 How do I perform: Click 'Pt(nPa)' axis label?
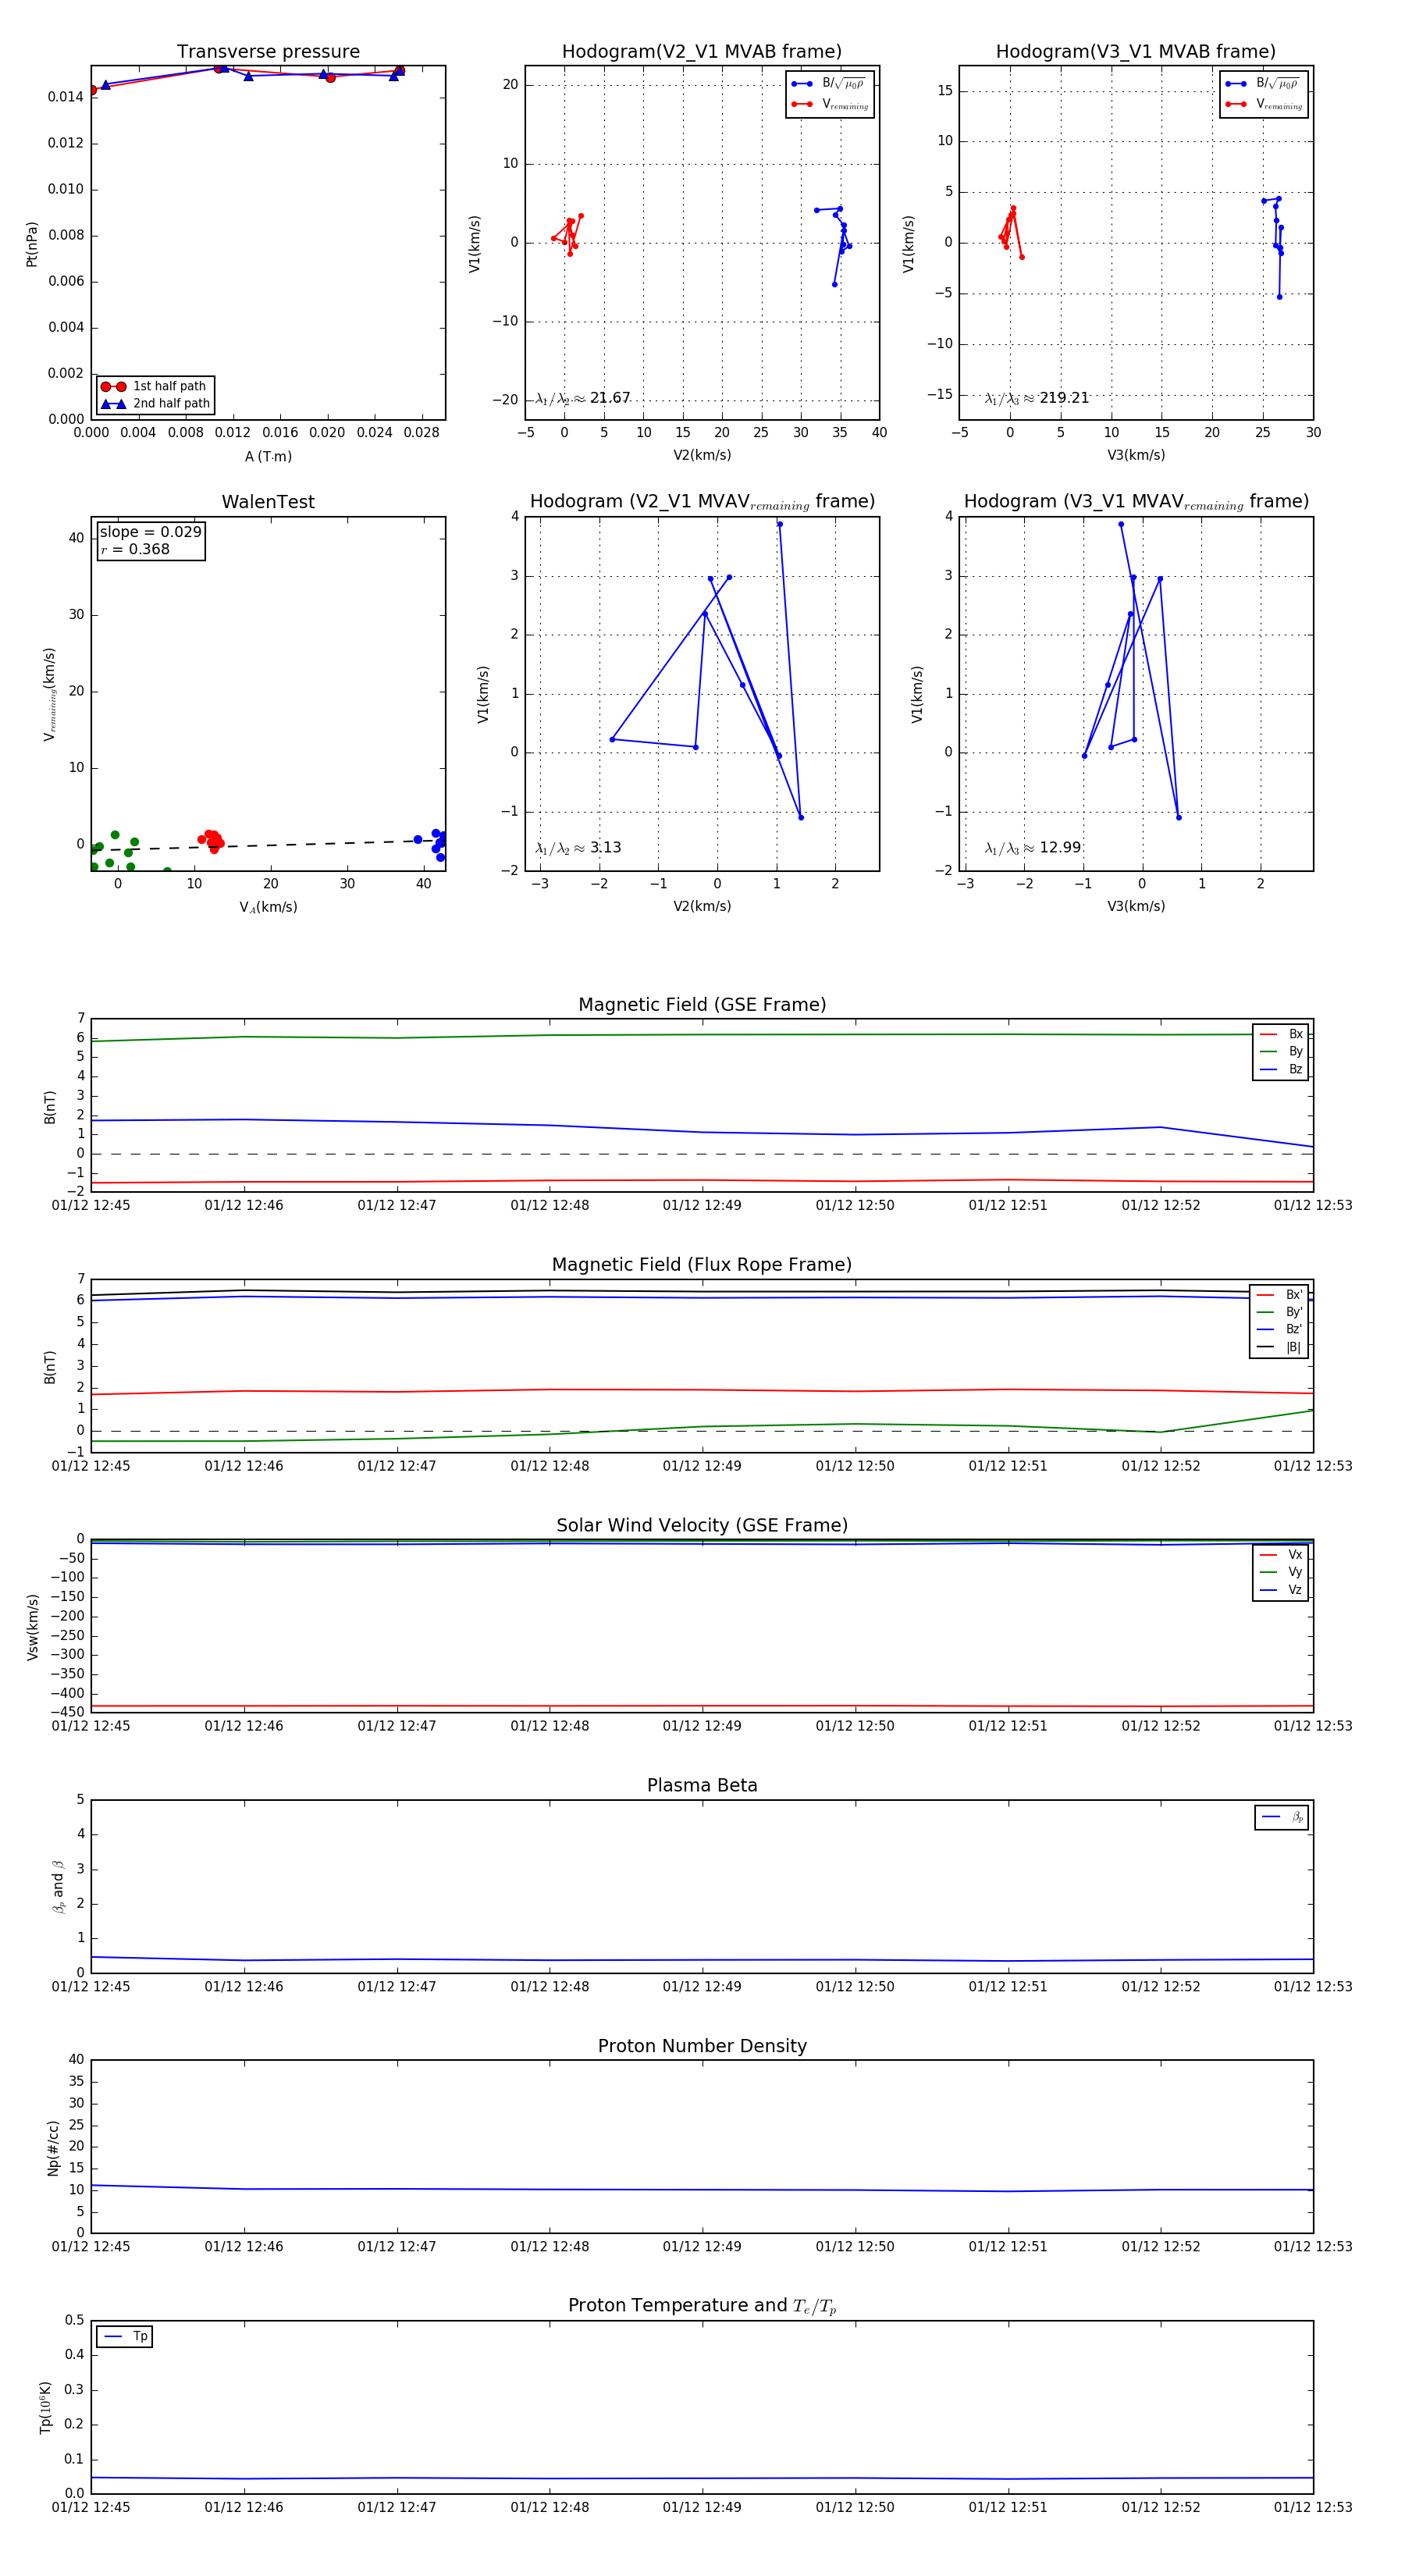tap(32, 244)
